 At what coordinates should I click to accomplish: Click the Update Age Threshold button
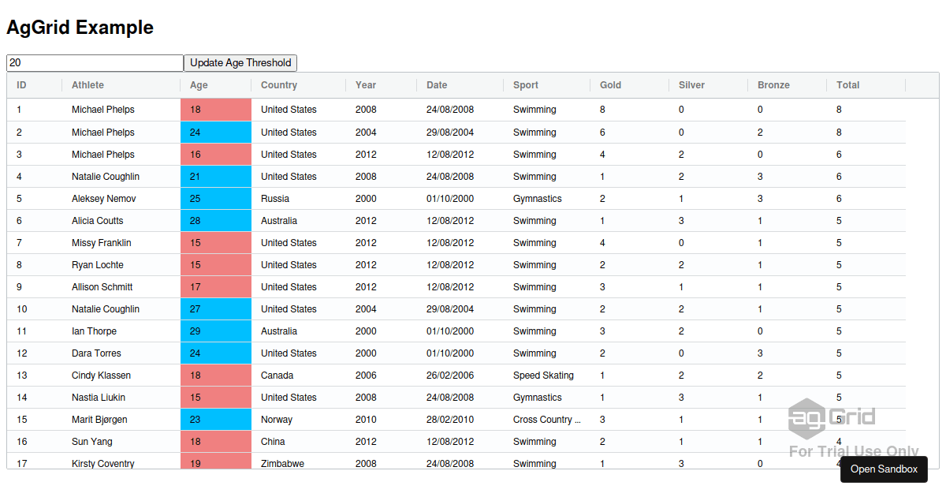coord(240,62)
